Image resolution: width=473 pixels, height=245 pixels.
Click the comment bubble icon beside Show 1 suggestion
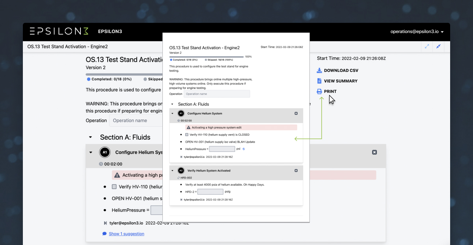pyautogui.click(x=104, y=234)
